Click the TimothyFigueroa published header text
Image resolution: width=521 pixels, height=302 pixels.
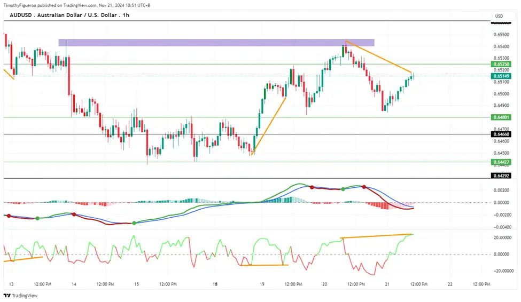pyautogui.click(x=77, y=5)
